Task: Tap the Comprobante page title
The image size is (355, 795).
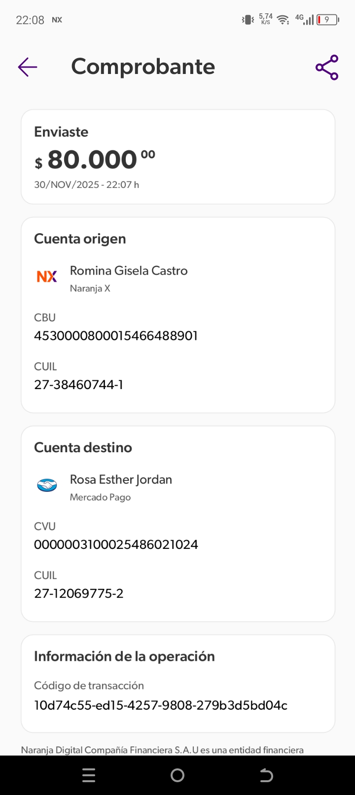Action: (x=143, y=67)
